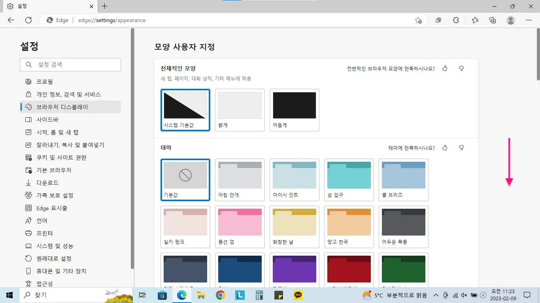
Task: Select the 밝게 (light) appearance option
Action: [x=240, y=110]
